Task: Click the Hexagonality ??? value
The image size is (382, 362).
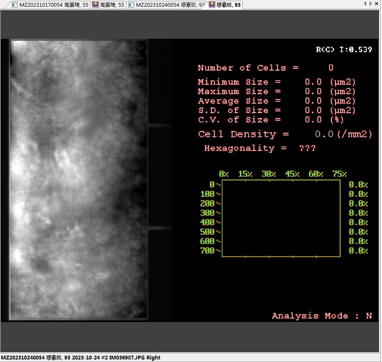Action: 307,149
